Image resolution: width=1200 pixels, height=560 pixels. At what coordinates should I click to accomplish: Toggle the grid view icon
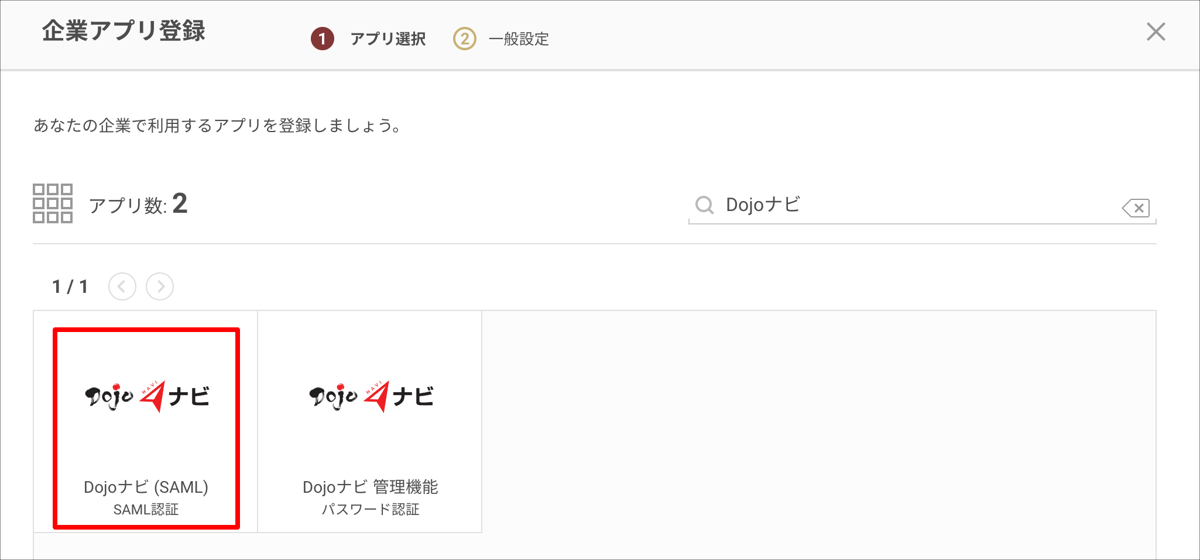(x=53, y=203)
